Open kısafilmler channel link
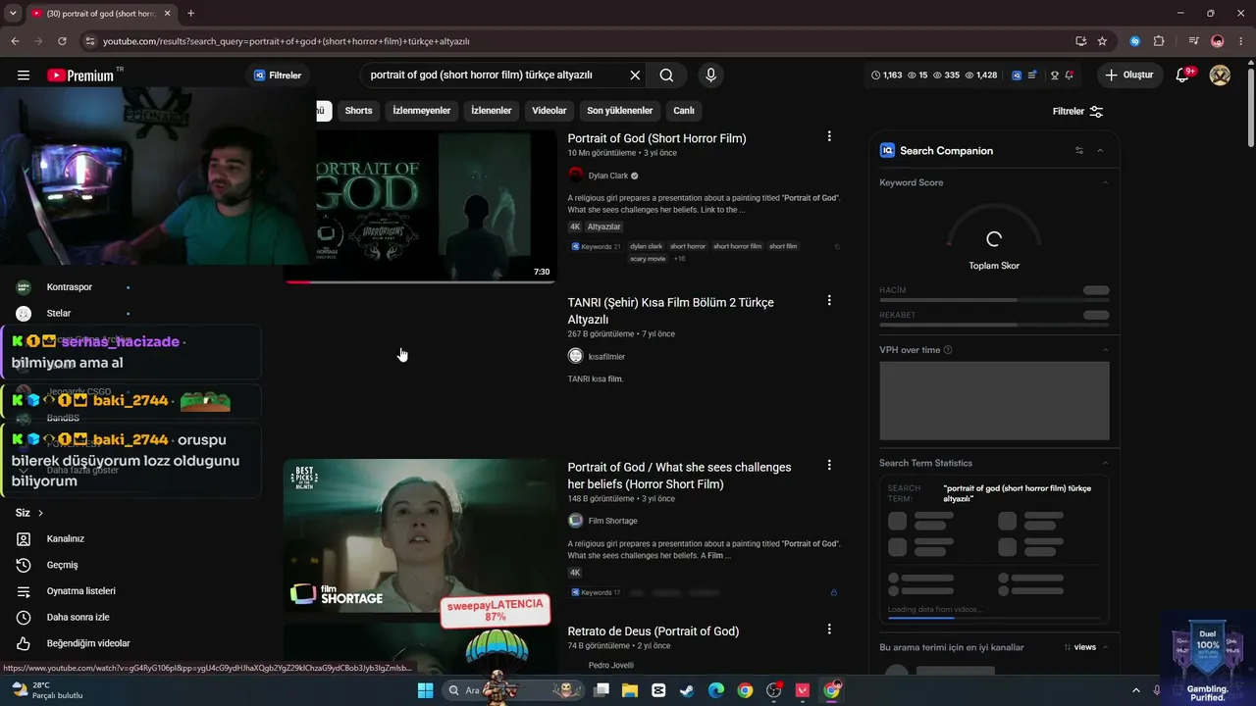This screenshot has height=706, width=1256. 606,356
